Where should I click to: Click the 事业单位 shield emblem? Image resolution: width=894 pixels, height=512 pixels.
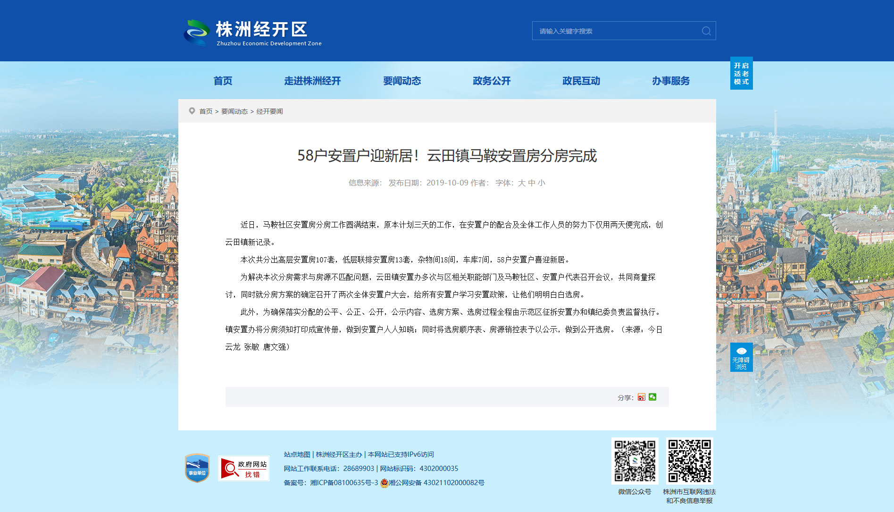197,468
